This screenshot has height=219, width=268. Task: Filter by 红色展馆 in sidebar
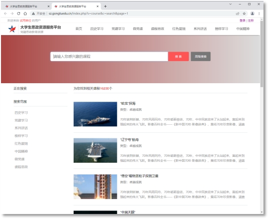click(x=21, y=144)
